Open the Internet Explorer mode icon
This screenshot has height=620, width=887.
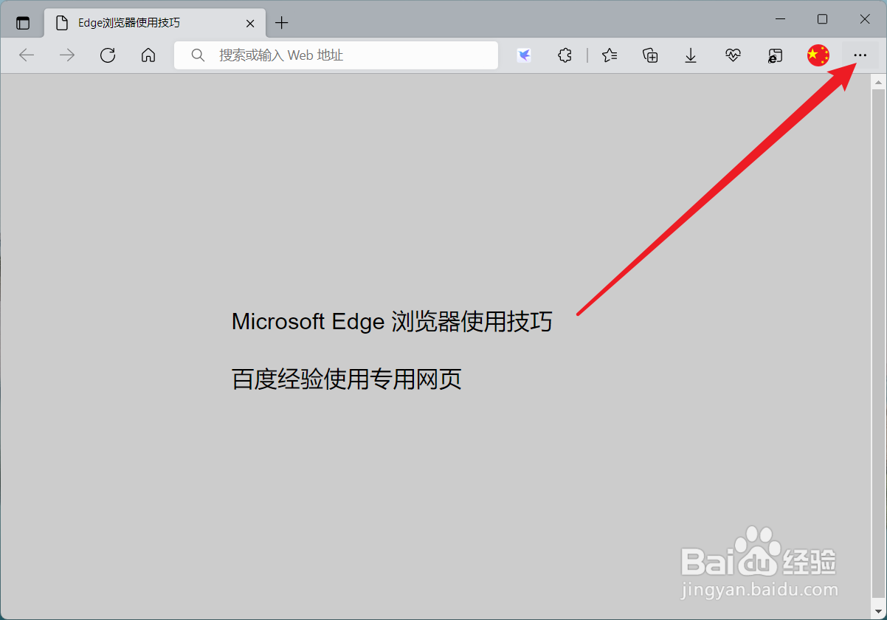tap(775, 55)
